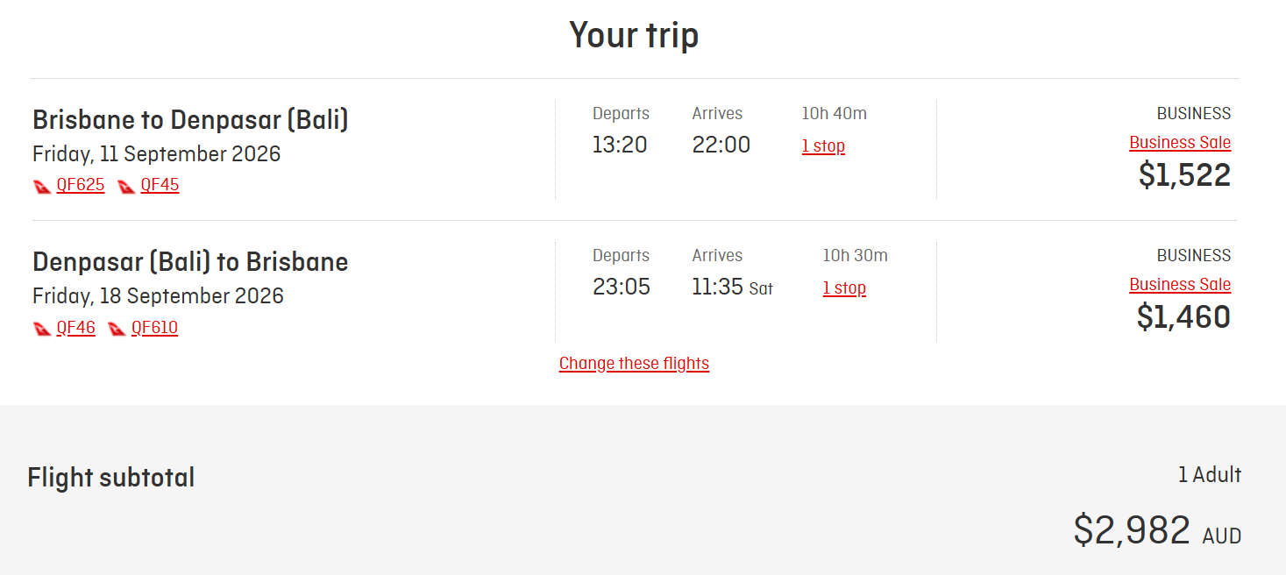Screen dimensions: 1286x575
Task: Click the 1 Adult passenger label
Action: click(x=1211, y=474)
